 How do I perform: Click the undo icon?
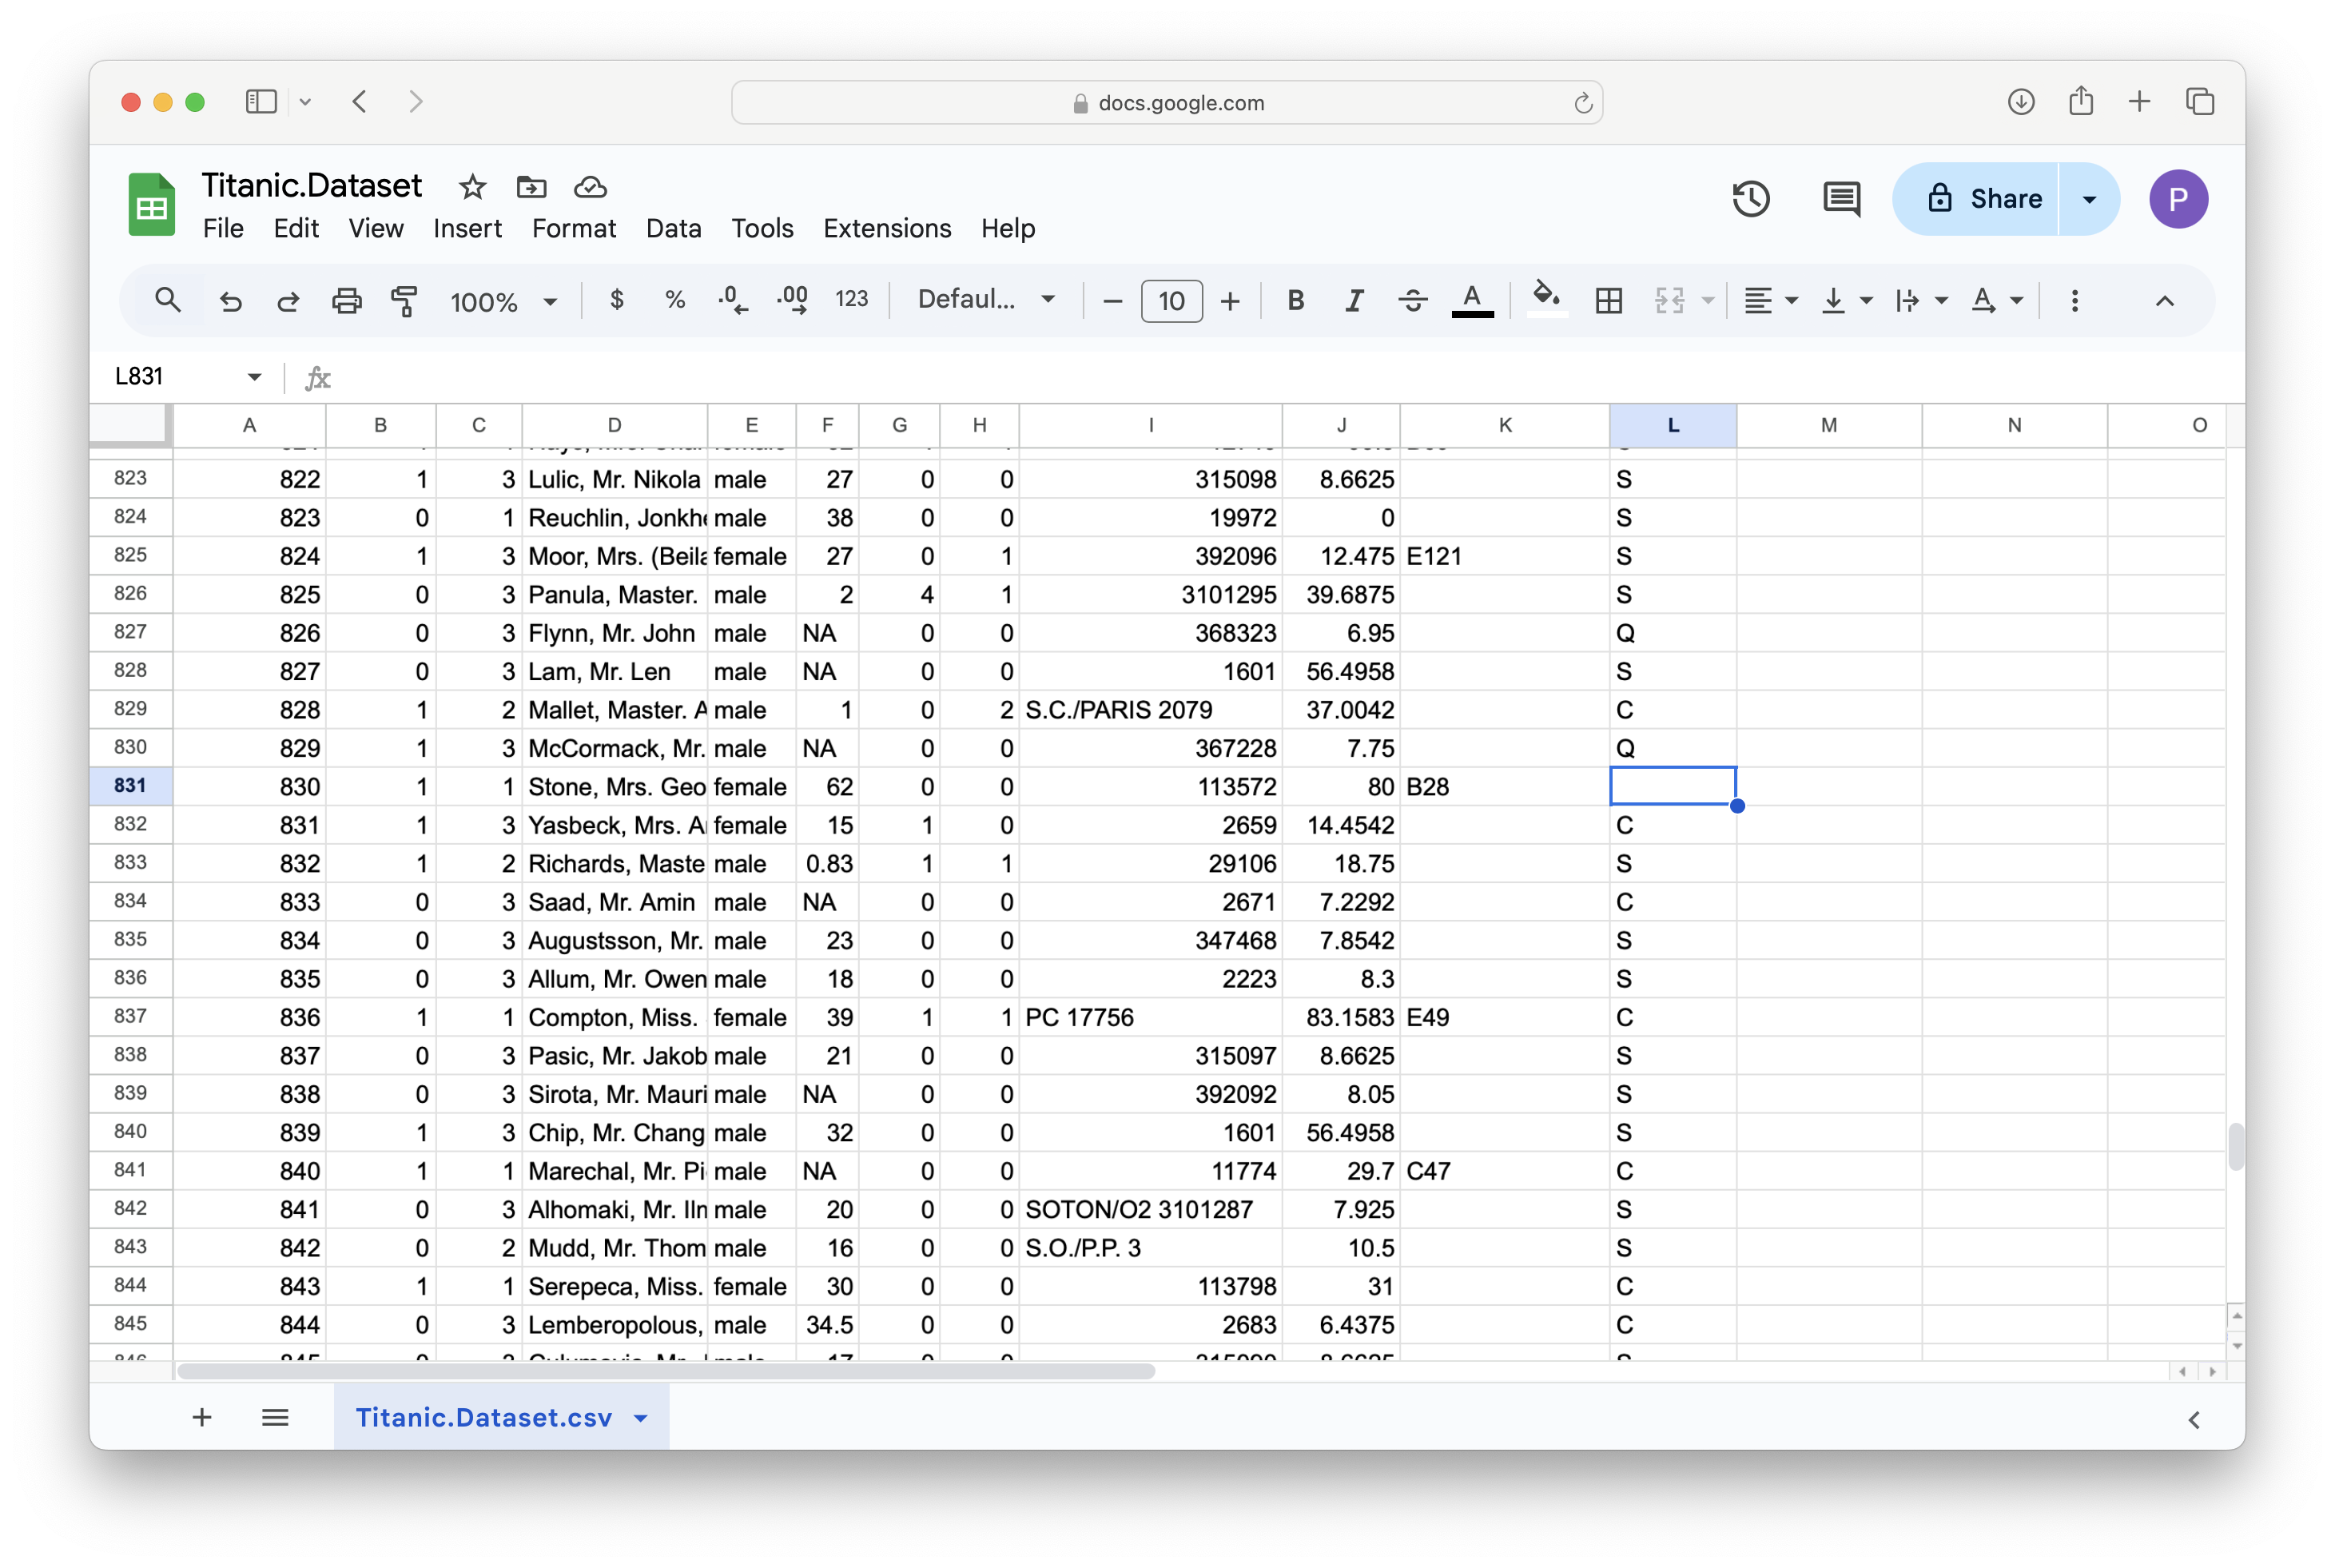[x=230, y=300]
